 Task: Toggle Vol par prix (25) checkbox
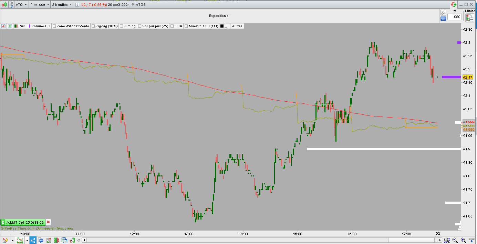(140, 26)
